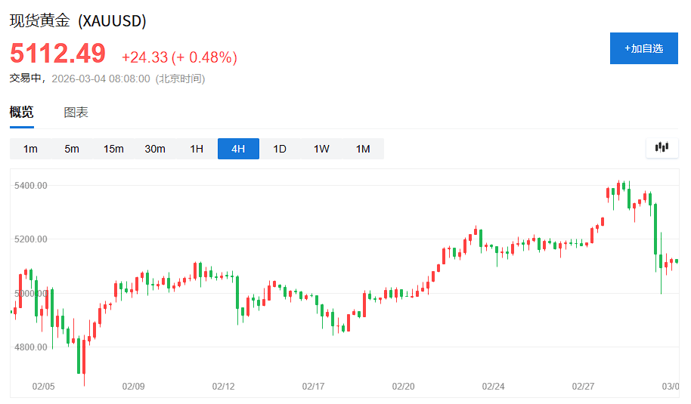Pick the 1W weekly timeframe
The image size is (691, 404).
321,149
